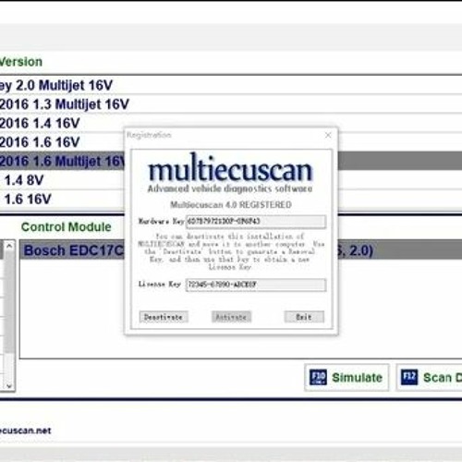
Task: Select the 2016 1.3 Multijet 16V row
Action: 231,104
